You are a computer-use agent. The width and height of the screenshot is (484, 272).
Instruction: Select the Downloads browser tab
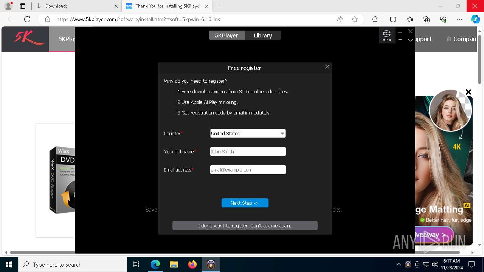pyautogui.click(x=77, y=6)
